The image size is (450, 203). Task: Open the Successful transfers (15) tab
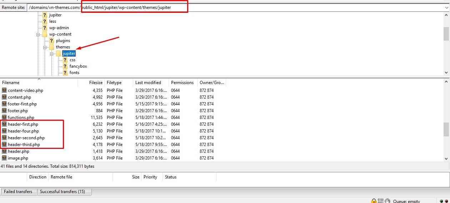[x=62, y=192]
